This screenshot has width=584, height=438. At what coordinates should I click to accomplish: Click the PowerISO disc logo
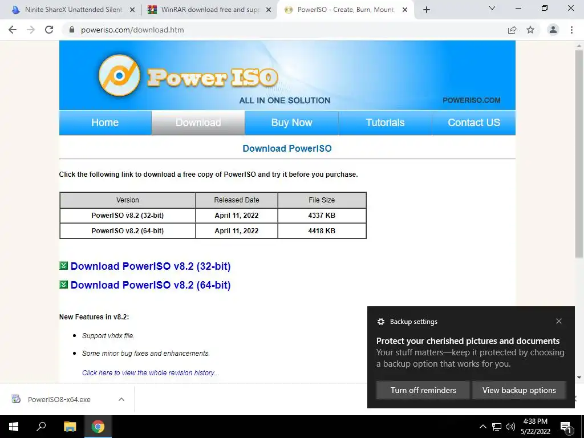coord(119,76)
